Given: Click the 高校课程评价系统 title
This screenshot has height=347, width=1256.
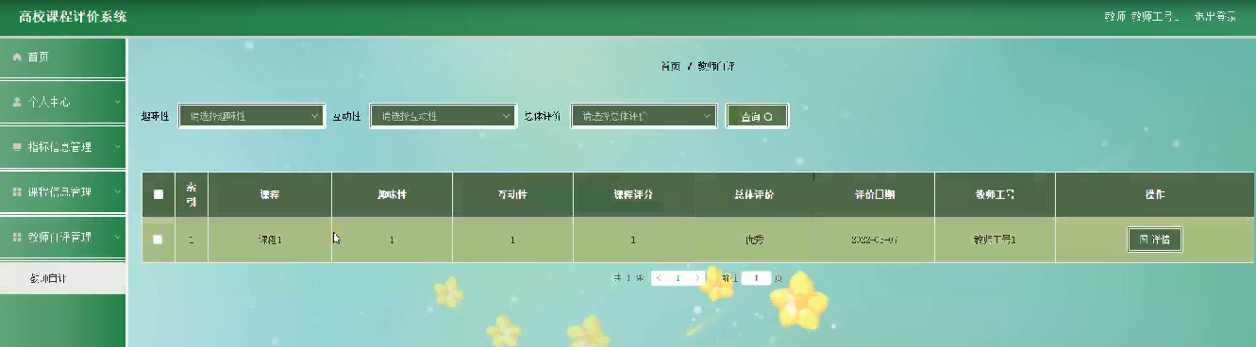Looking at the screenshot, I should (x=73, y=17).
